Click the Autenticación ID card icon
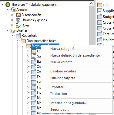This screenshot has height=115, width=114. 18,15
